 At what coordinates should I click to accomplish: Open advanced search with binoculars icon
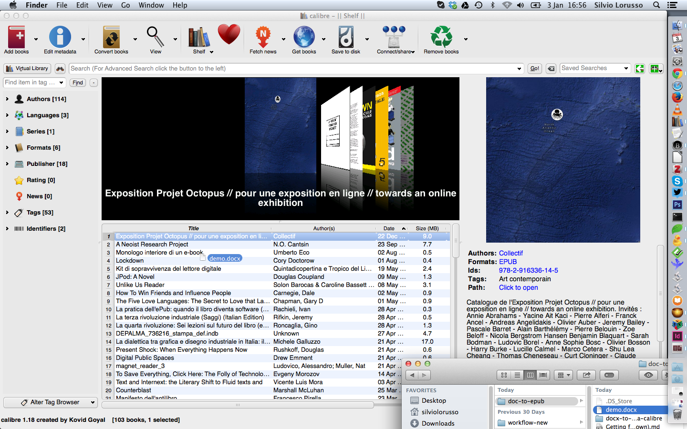(x=60, y=69)
